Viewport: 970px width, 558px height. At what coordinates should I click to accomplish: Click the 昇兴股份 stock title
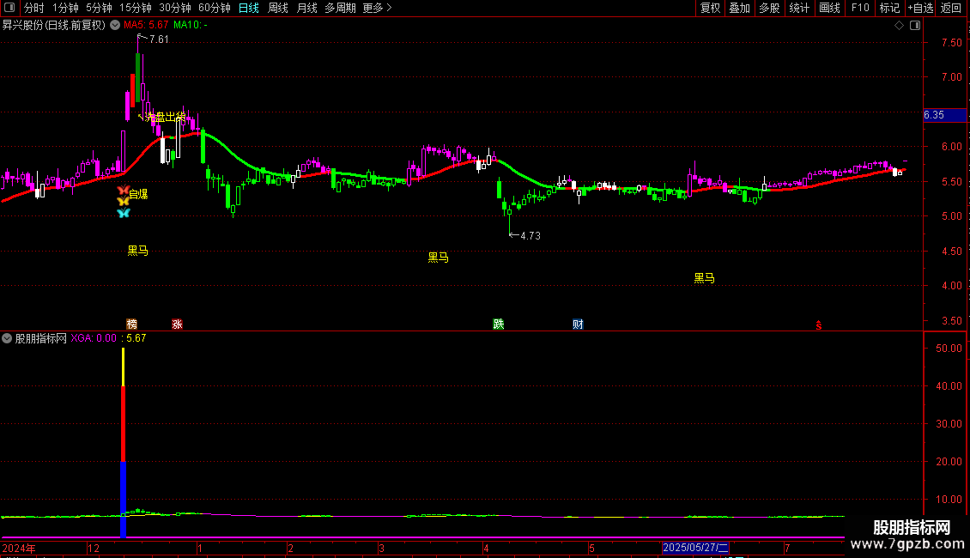54,26
